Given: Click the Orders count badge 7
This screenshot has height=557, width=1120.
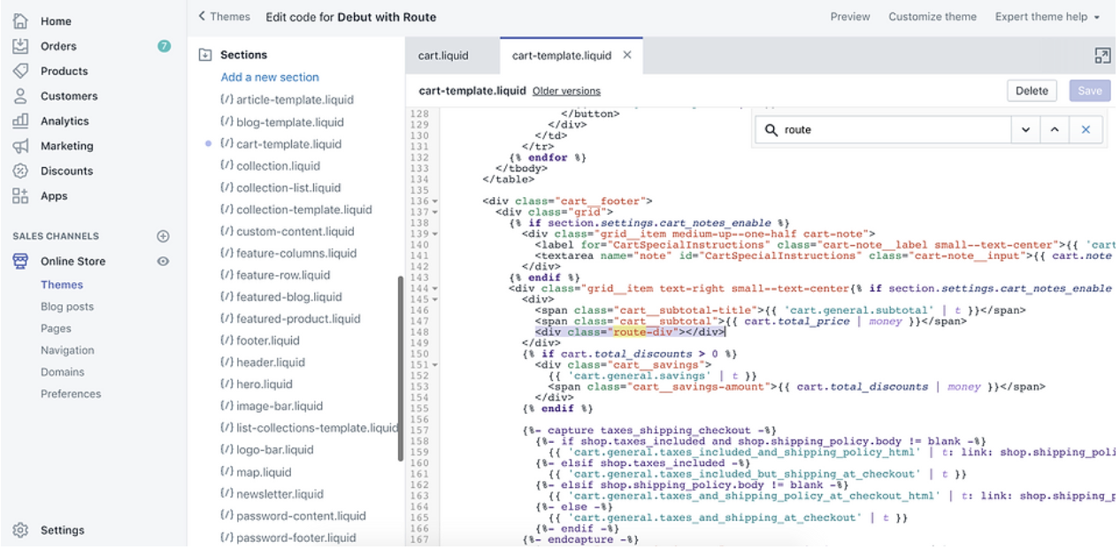Looking at the screenshot, I should point(164,46).
